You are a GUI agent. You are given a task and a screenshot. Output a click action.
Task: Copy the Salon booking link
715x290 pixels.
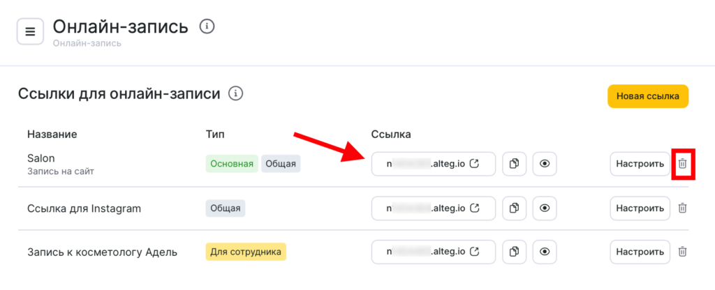click(x=515, y=165)
